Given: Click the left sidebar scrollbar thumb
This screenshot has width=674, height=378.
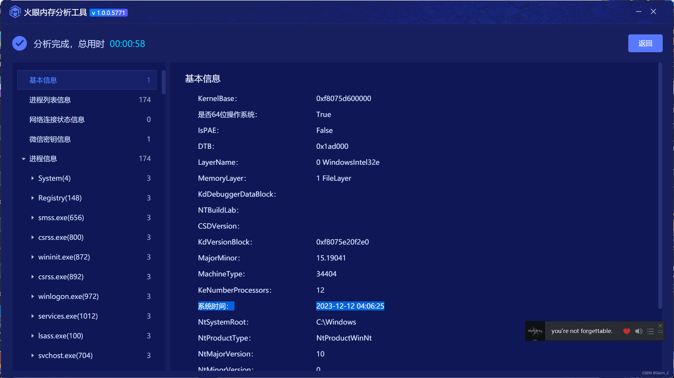Looking at the screenshot, I should (x=164, y=82).
